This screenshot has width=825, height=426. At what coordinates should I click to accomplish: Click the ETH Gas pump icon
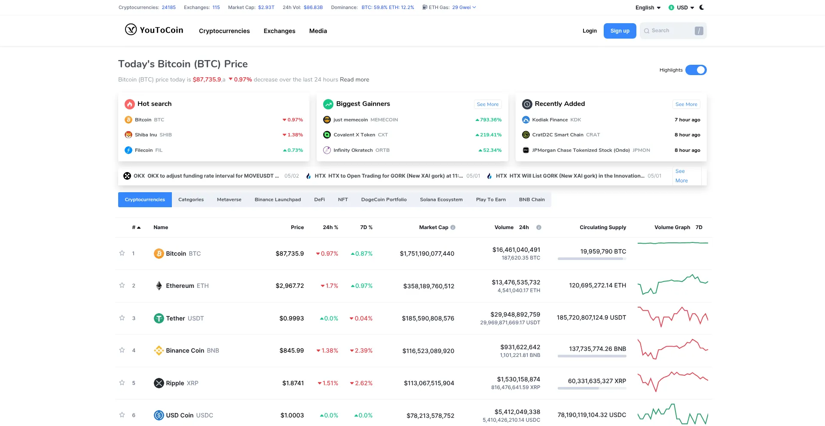[x=425, y=7]
